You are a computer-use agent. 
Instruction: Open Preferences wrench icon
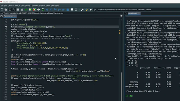pos(82,10)
